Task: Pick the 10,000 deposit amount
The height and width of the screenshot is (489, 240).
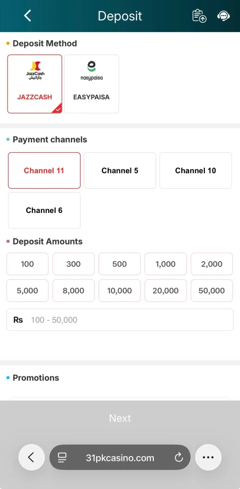Action: pyautogui.click(x=120, y=291)
